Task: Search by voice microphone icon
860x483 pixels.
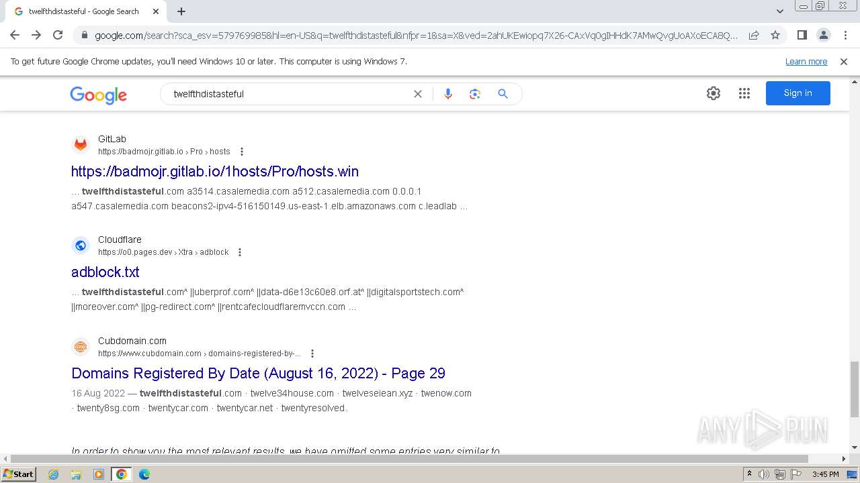Action: pyautogui.click(x=448, y=94)
